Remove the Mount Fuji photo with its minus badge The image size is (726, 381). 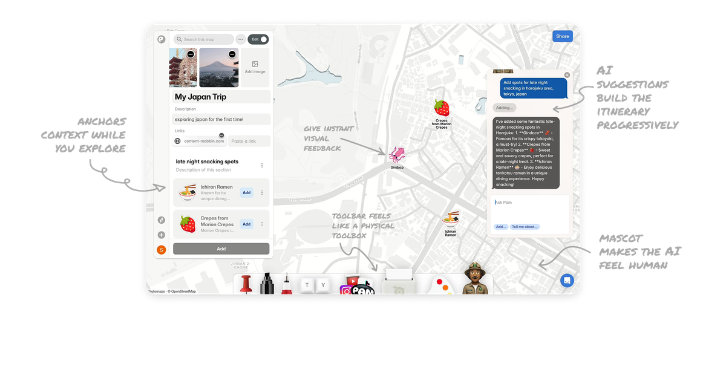pos(232,54)
